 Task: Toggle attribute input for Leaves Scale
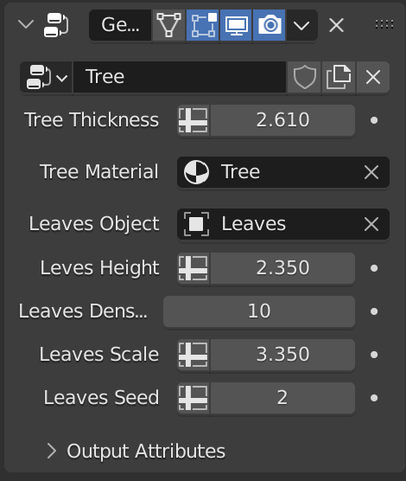[x=193, y=355]
